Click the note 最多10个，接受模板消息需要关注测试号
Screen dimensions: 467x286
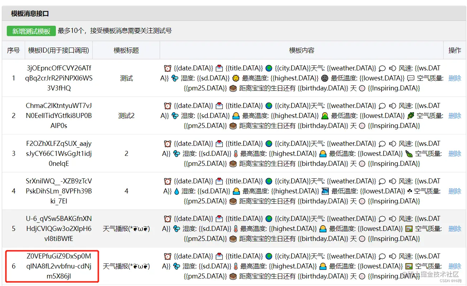pyautogui.click(x=115, y=31)
